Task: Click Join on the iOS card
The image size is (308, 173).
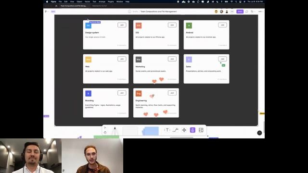Action: pyautogui.click(x=172, y=25)
